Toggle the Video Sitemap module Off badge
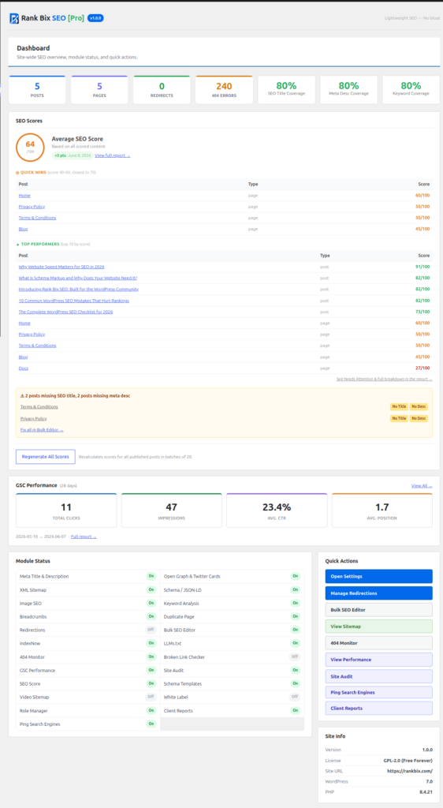 (151, 697)
